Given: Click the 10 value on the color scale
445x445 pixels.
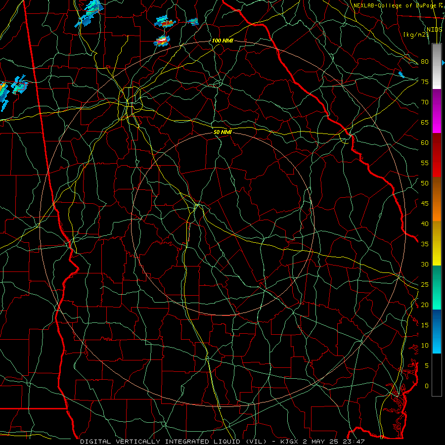Looking at the screenshot, I should (x=425, y=346).
